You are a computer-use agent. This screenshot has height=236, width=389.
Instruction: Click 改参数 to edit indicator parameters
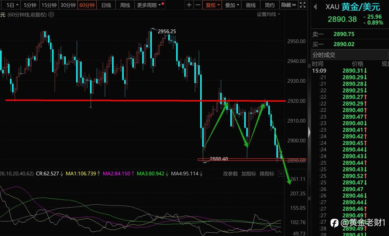coord(231,174)
